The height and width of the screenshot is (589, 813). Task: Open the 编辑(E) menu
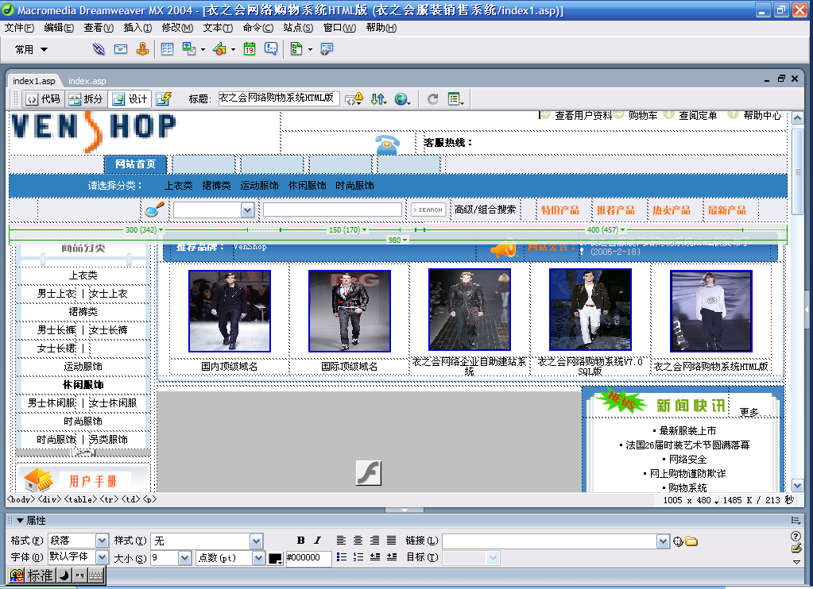(59, 28)
